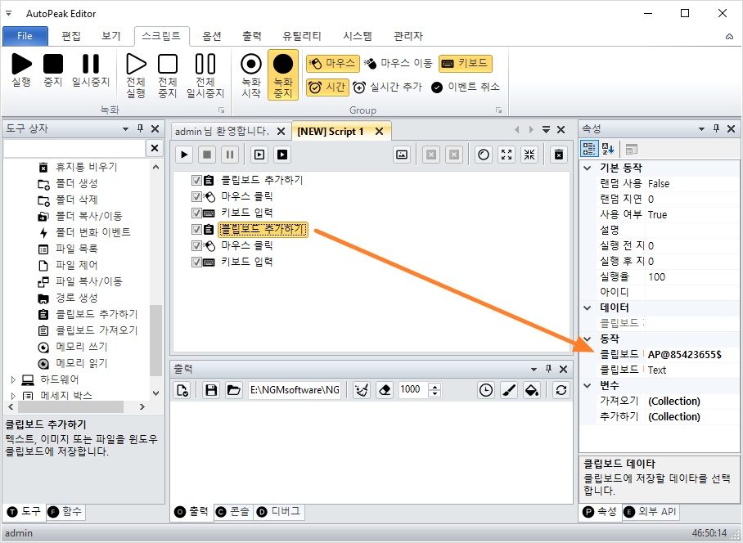Screen dimensions: 743x543
Task: Click the 전체 실행 run-all icon
Action: [x=136, y=74]
